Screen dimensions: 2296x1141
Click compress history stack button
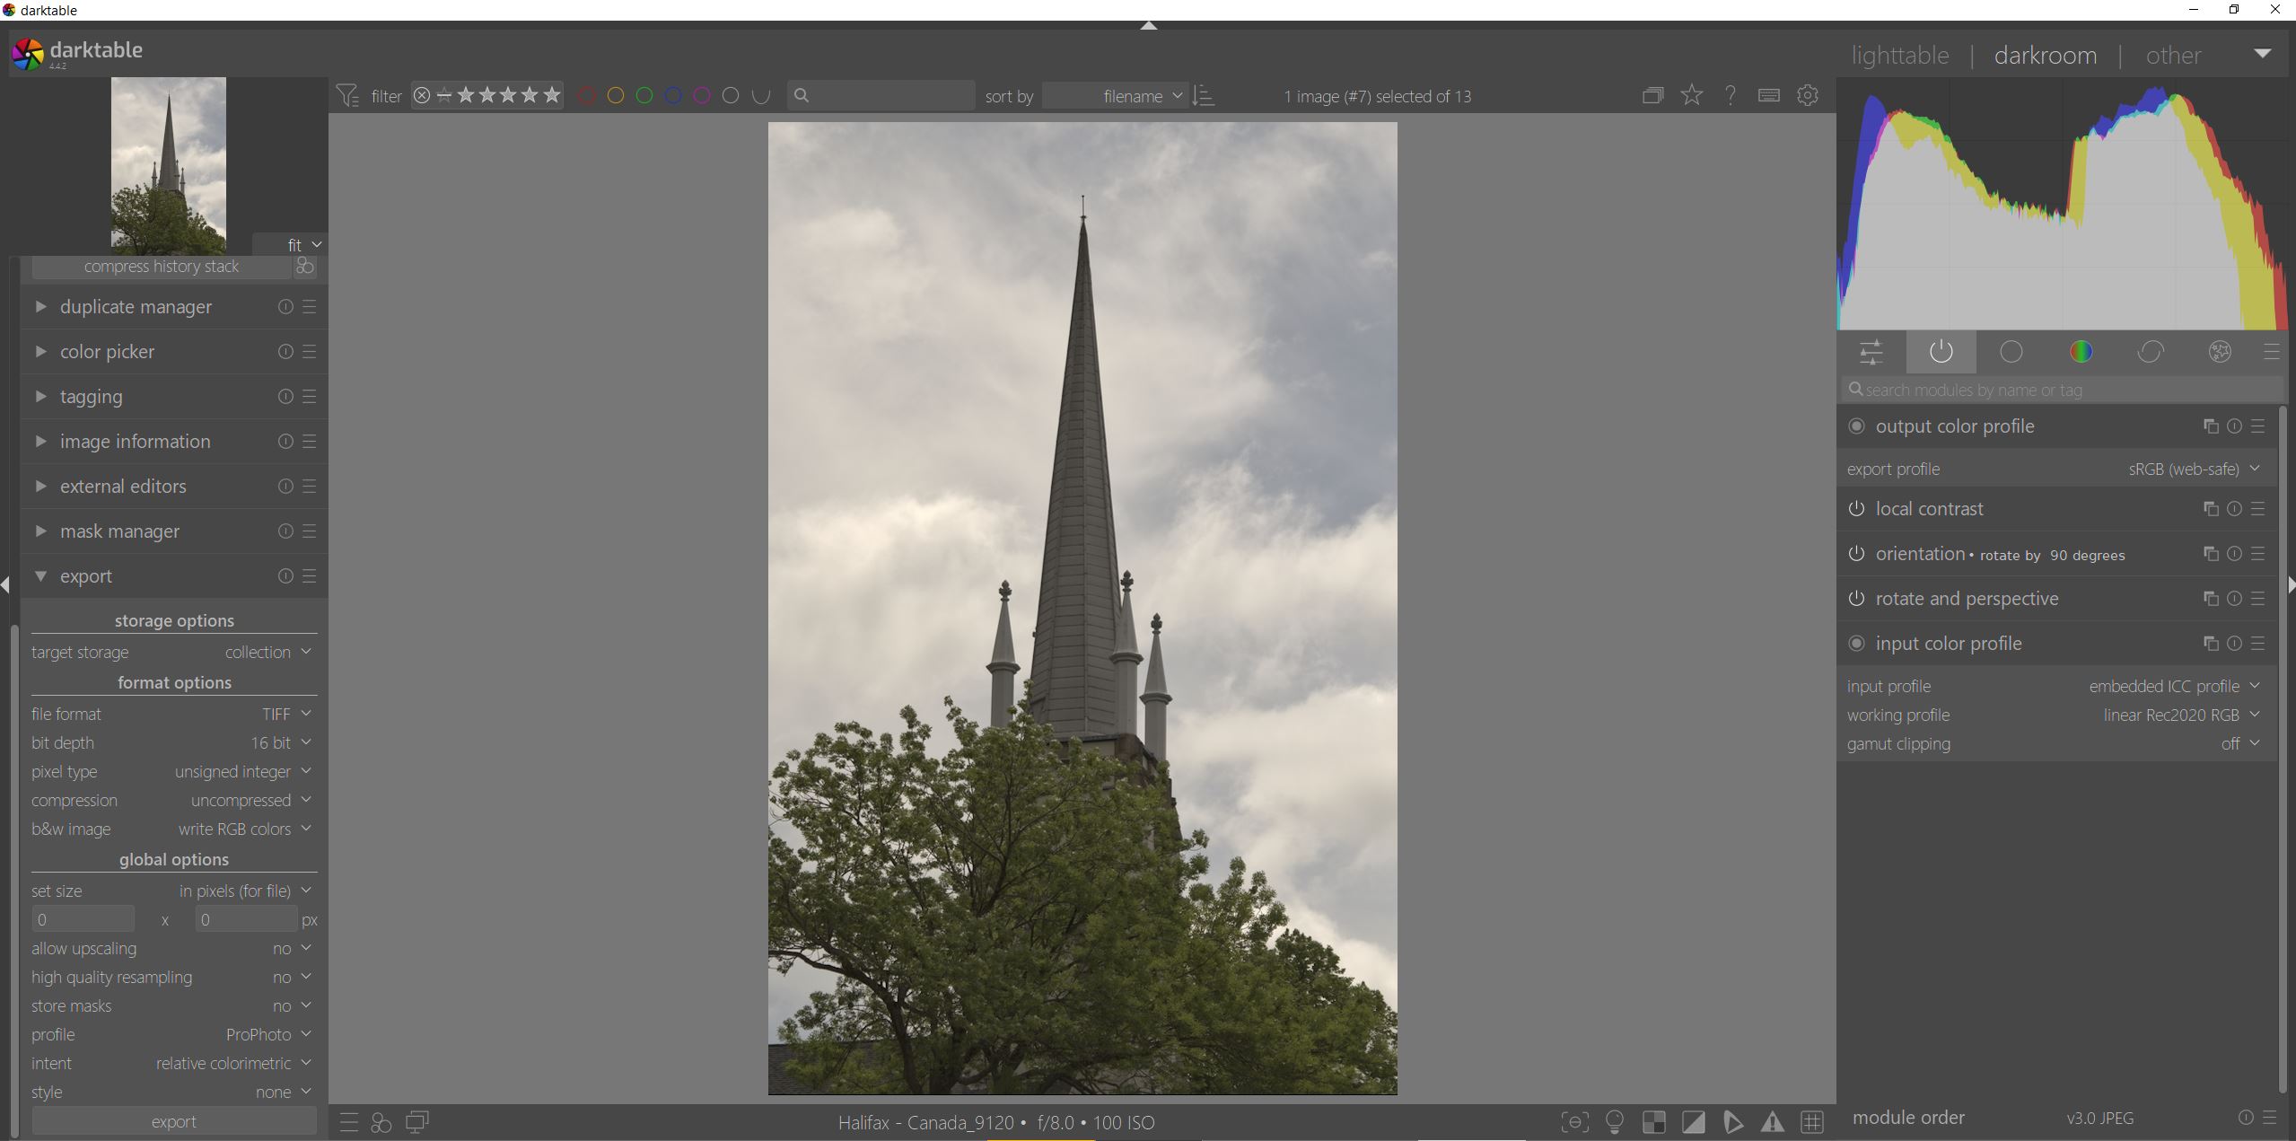pyautogui.click(x=162, y=267)
